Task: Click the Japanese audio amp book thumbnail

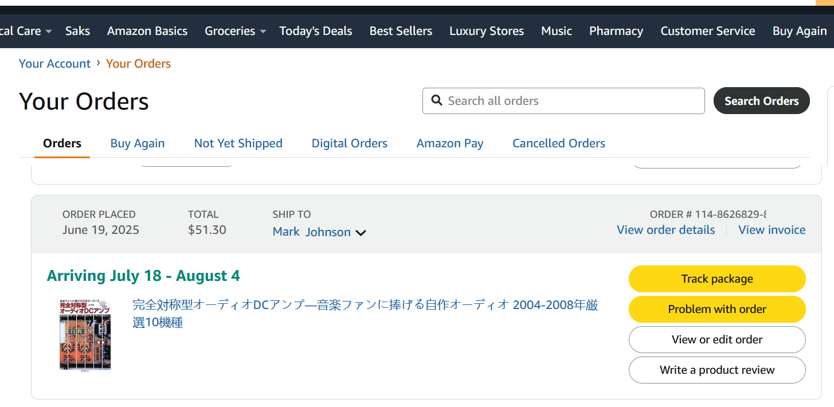Action: click(85, 334)
